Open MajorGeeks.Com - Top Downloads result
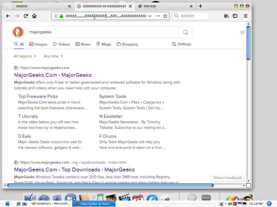This screenshot has height=207, width=277. (x=74, y=170)
